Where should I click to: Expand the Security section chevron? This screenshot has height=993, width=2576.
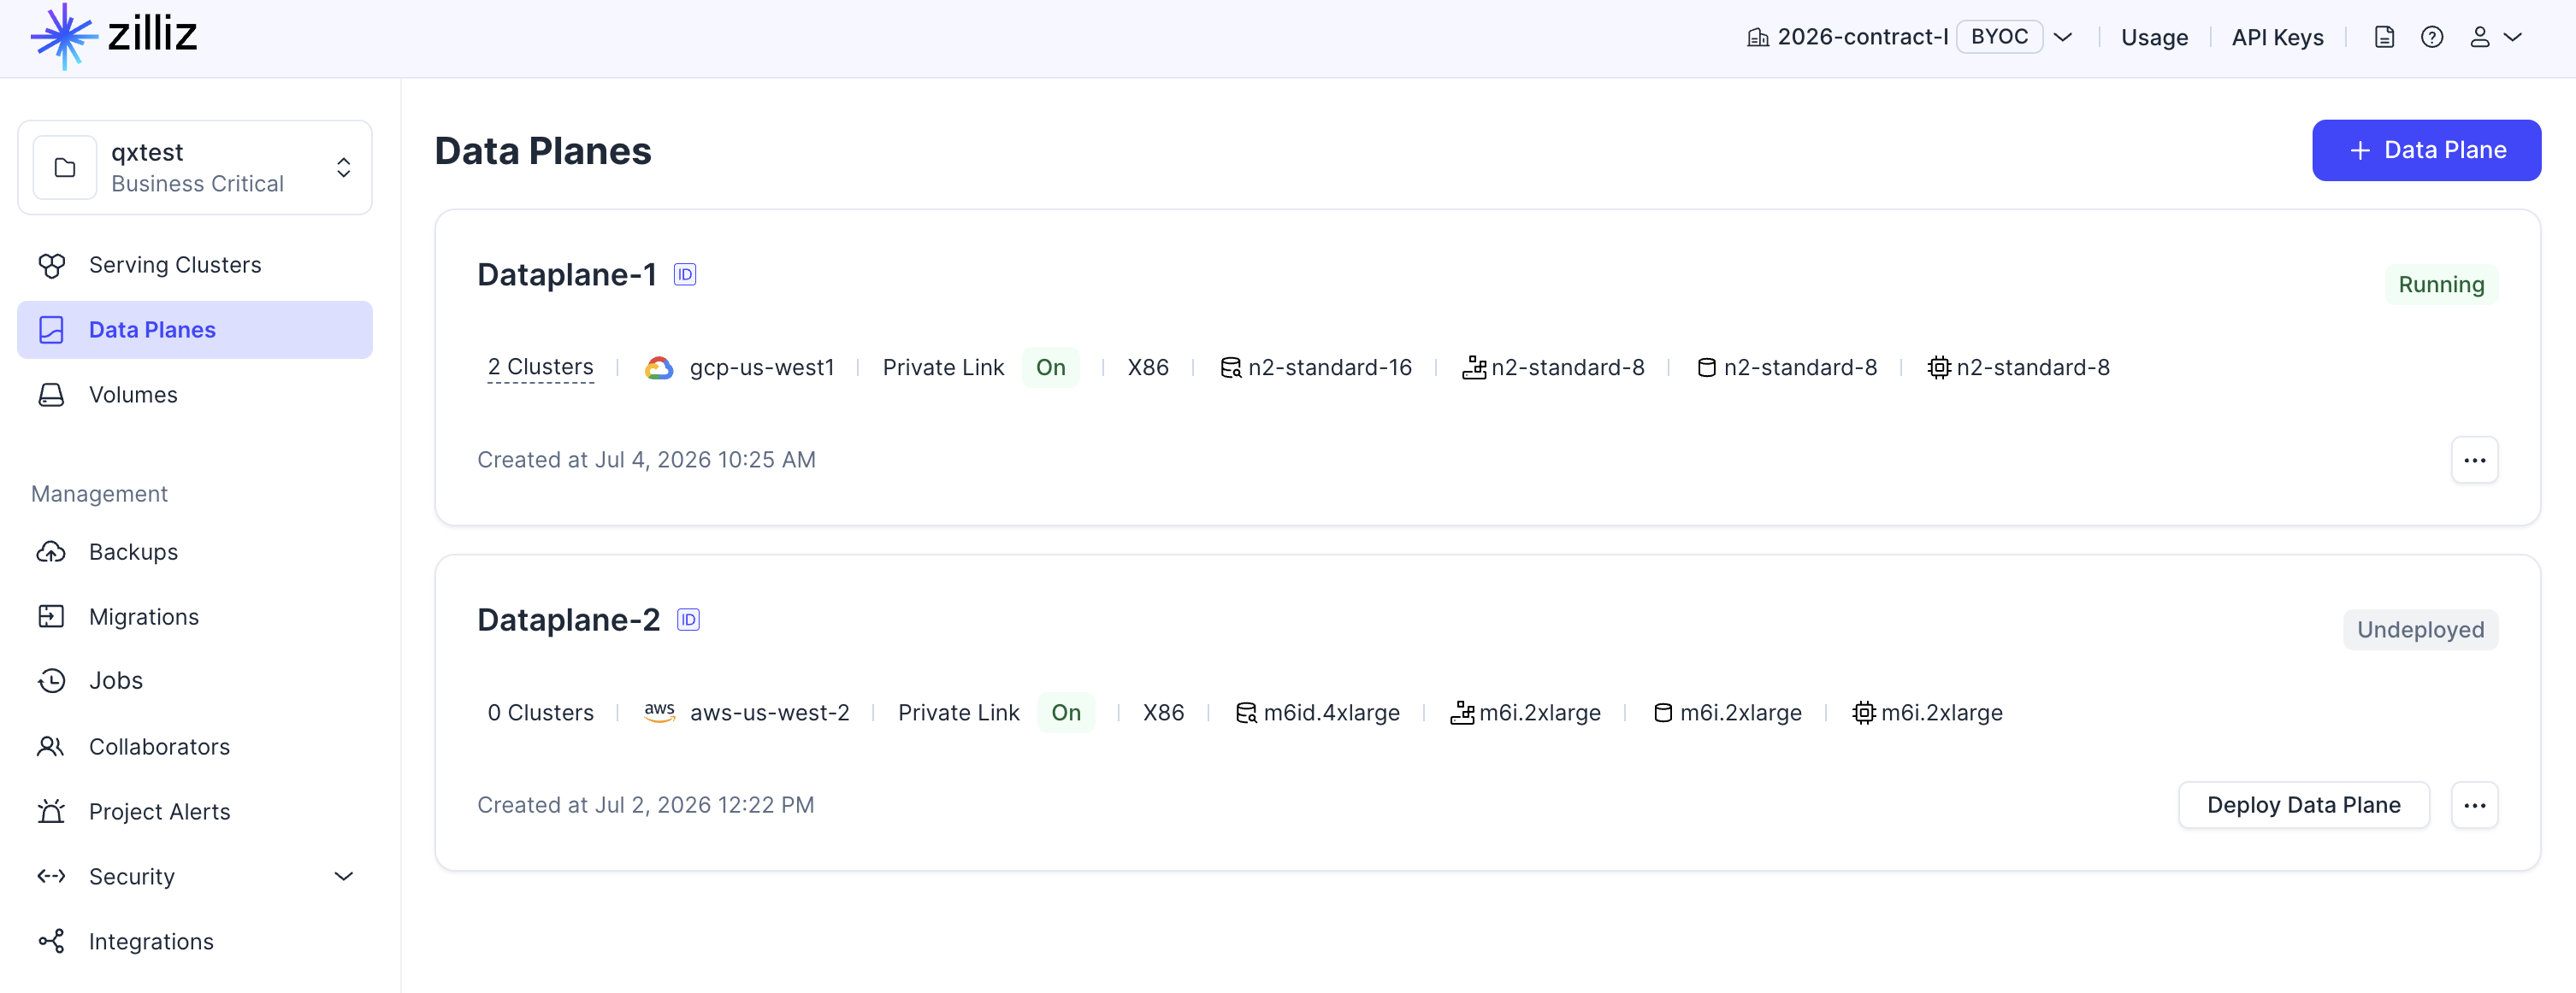(x=344, y=876)
